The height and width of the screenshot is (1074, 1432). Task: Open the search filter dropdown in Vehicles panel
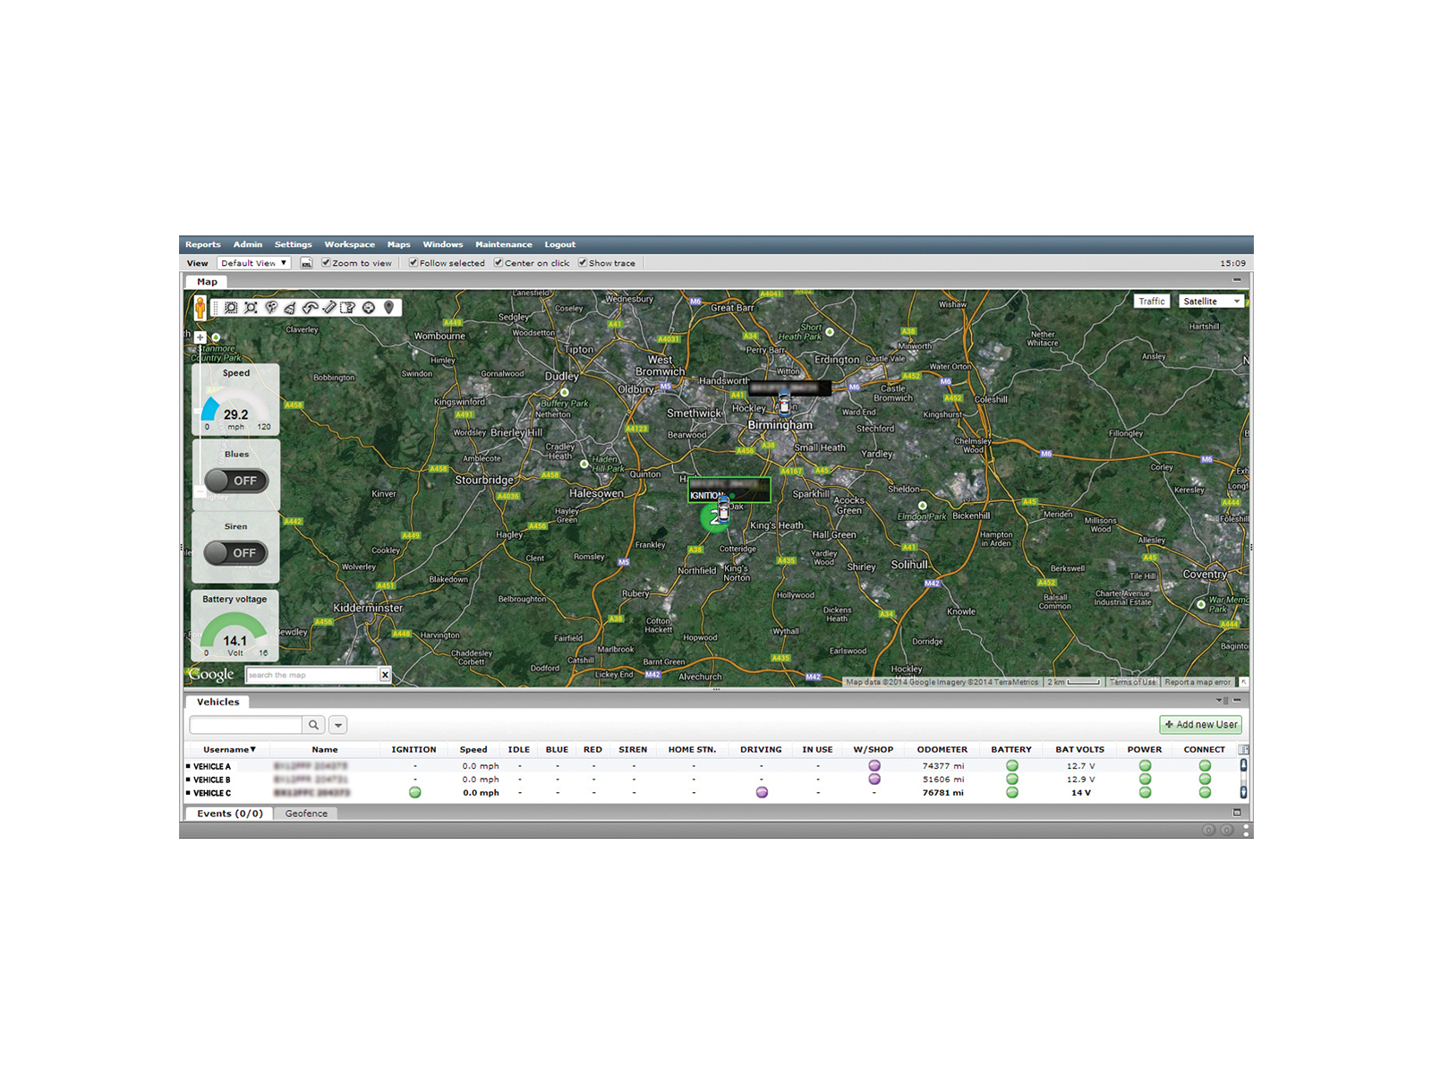click(x=338, y=725)
